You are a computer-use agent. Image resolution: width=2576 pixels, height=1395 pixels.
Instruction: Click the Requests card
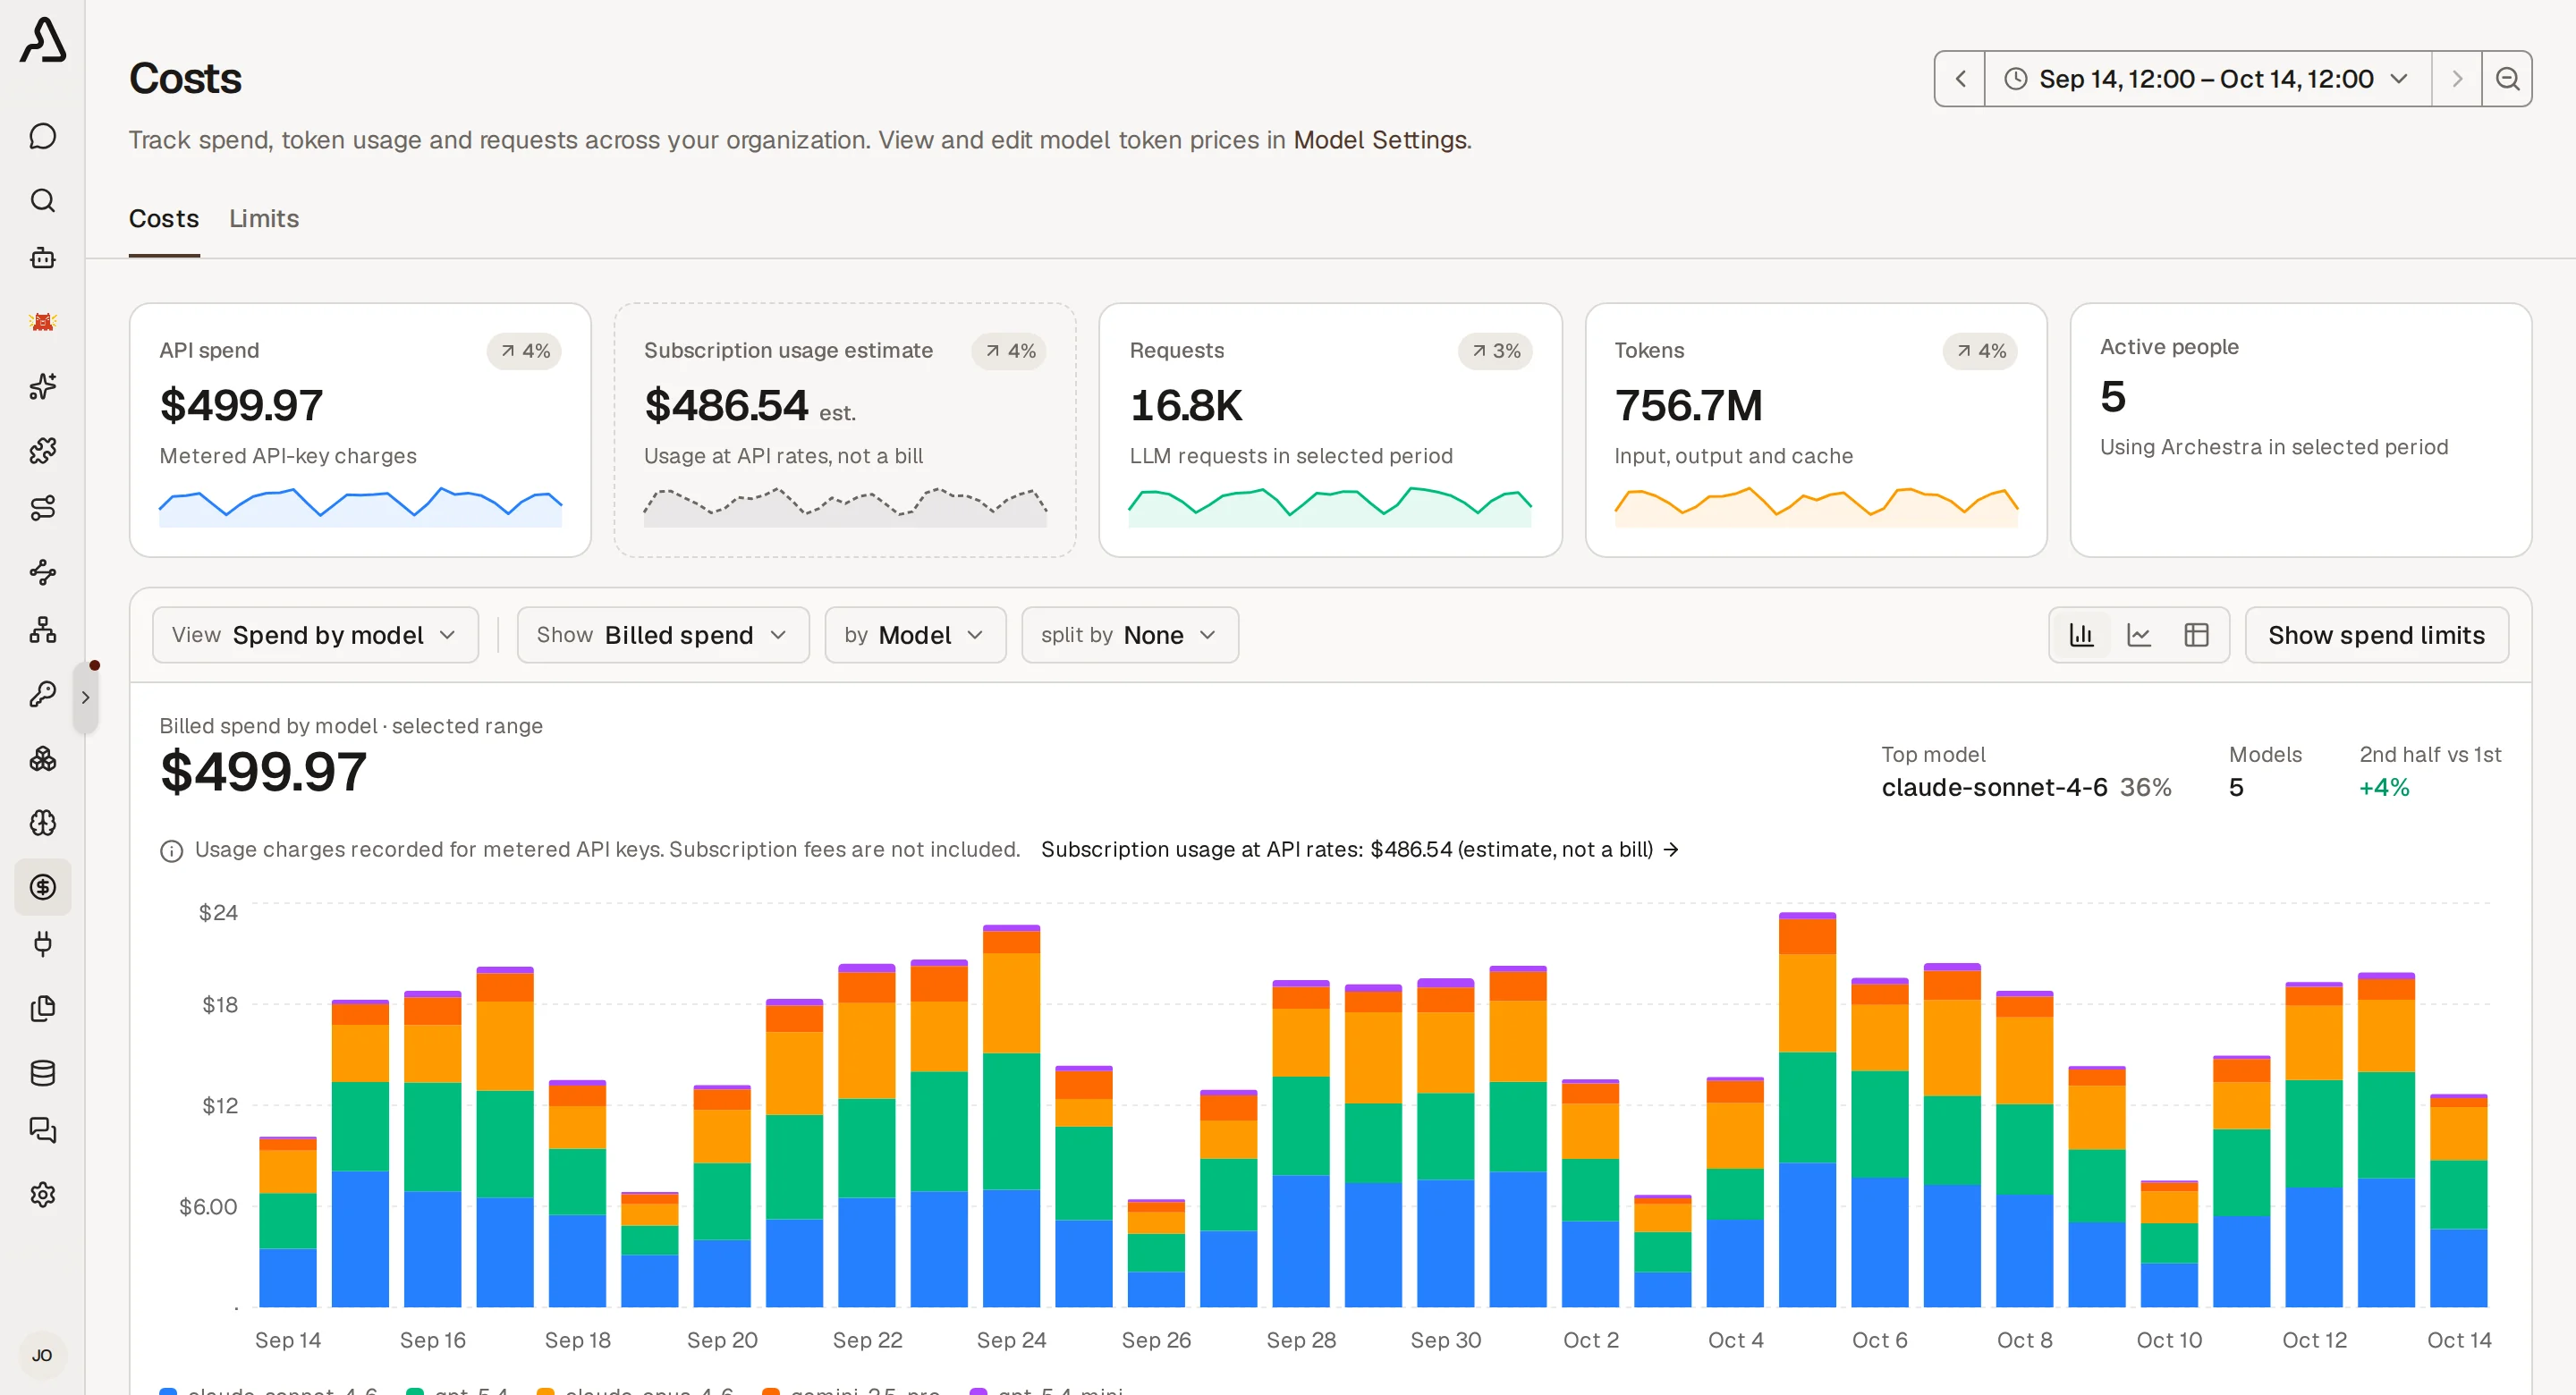coord(1330,430)
